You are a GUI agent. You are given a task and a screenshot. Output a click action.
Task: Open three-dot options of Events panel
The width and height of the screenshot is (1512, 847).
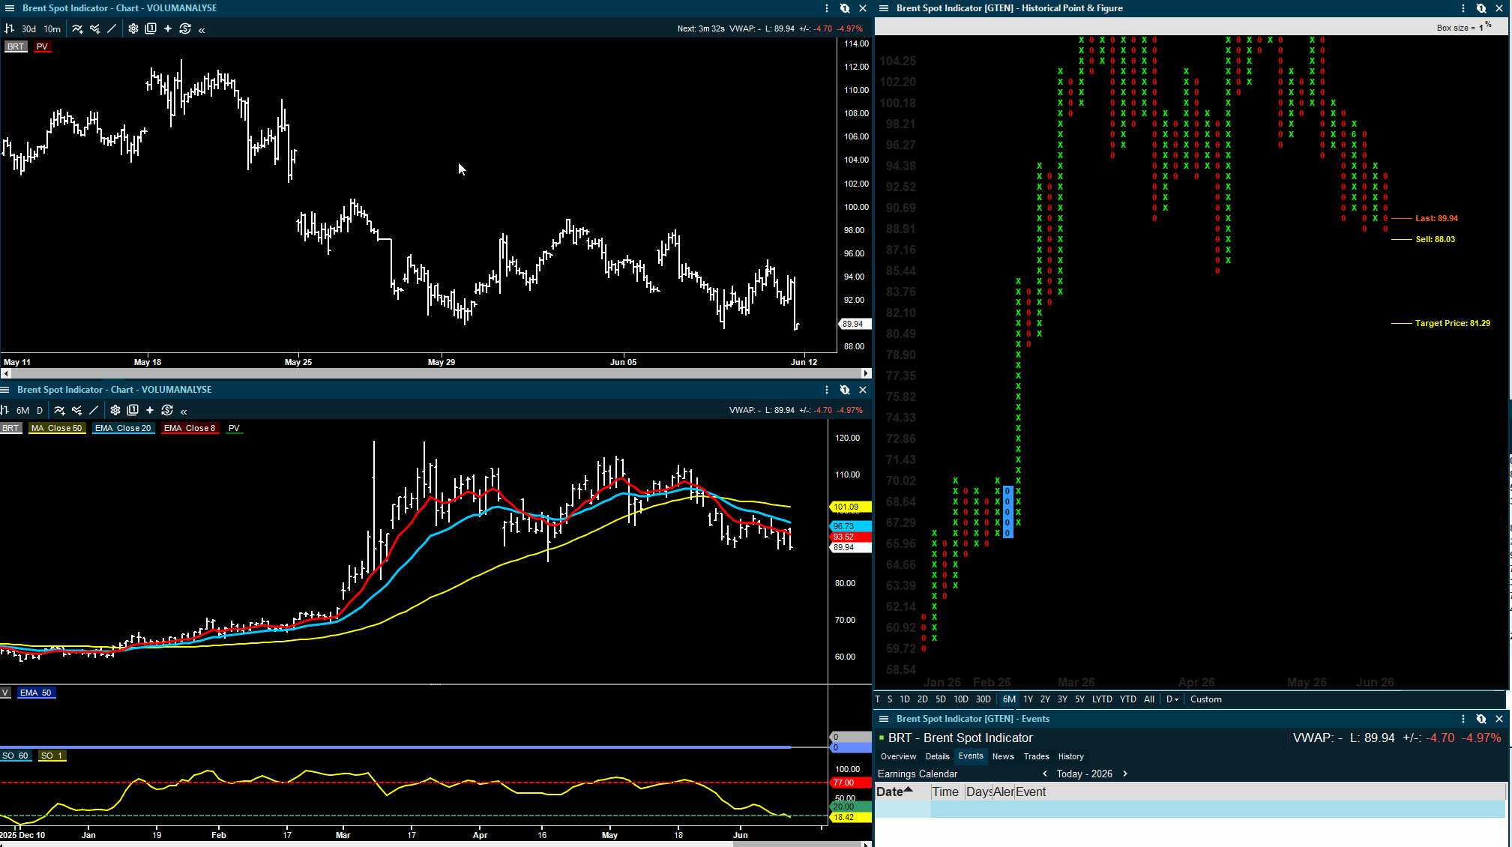tap(1463, 719)
